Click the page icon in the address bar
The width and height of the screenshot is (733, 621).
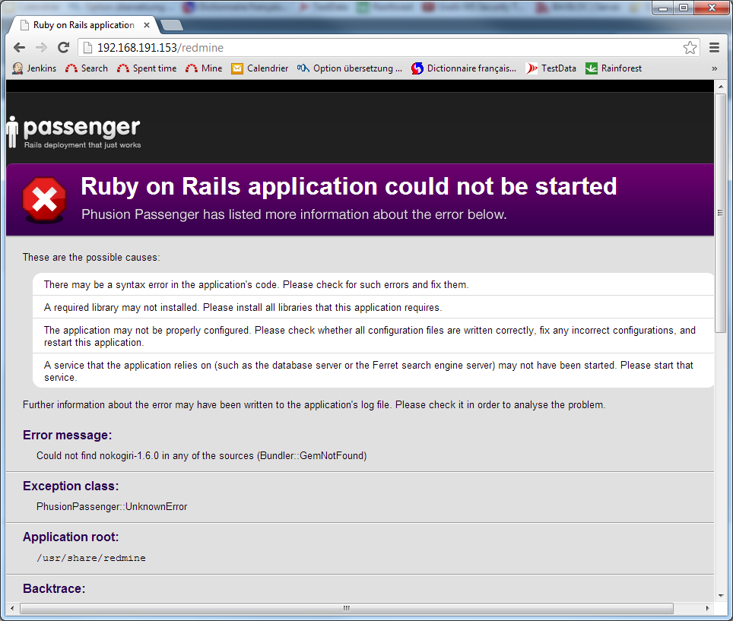(x=87, y=48)
